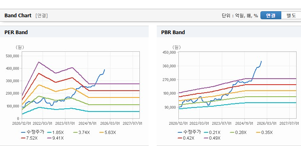Click the [연결] label beside Band Chart
Image resolution: width=301 pixels, height=146 pixels.
41,16
